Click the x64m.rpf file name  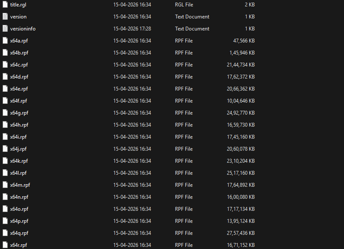[x=20, y=185]
